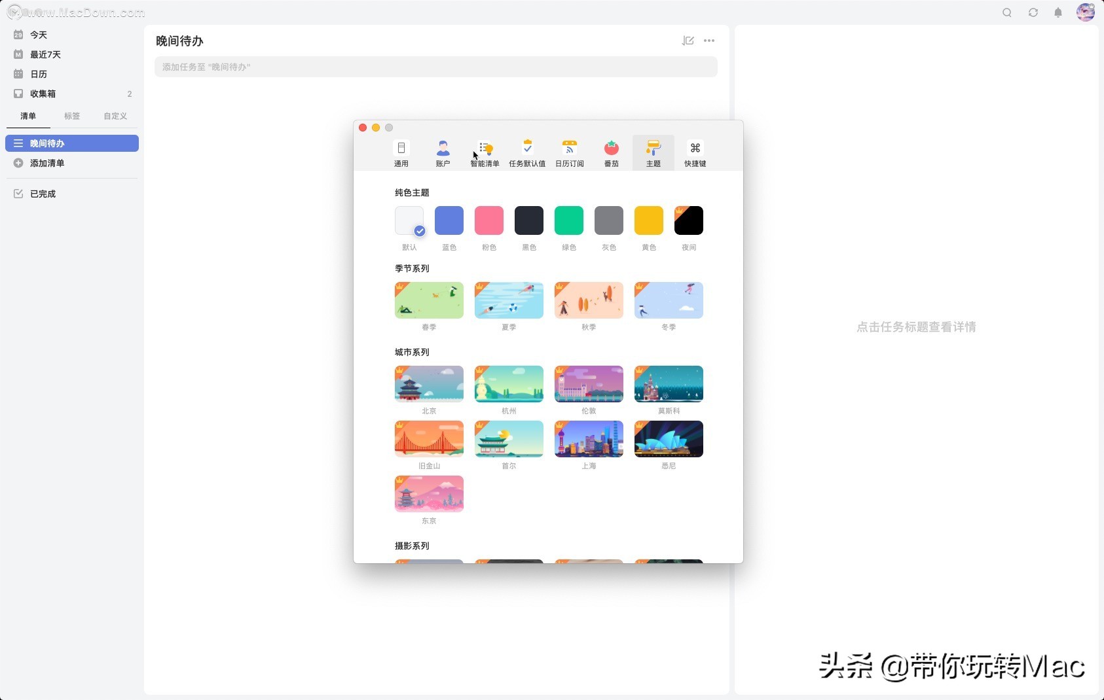
Task: Open the 智能清单 settings section
Action: (485, 152)
